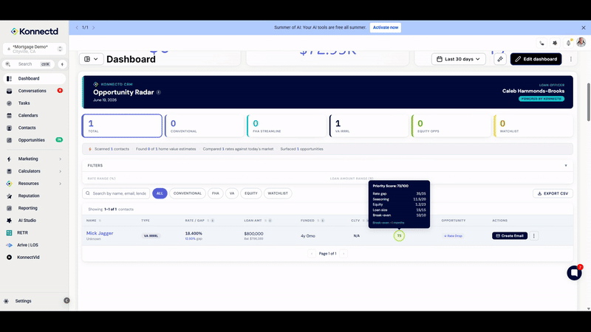Select the Watchlist summary card

pos(533,125)
